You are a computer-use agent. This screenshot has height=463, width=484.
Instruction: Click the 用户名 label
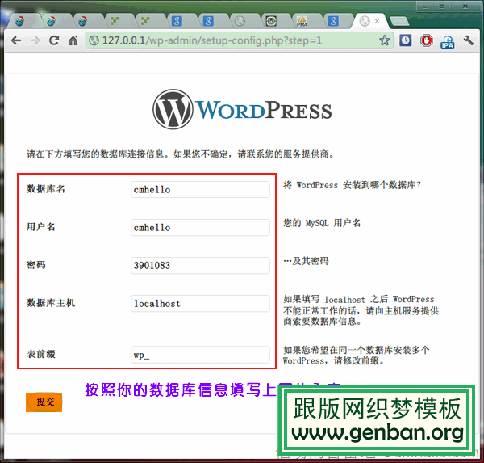[x=41, y=227]
